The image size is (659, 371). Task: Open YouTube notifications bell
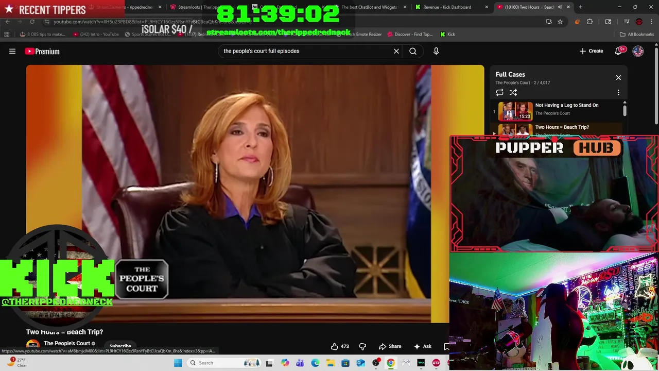click(619, 51)
